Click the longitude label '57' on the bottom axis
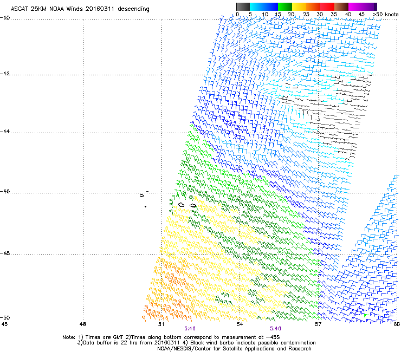The height and width of the screenshot is (352, 401). click(x=318, y=324)
